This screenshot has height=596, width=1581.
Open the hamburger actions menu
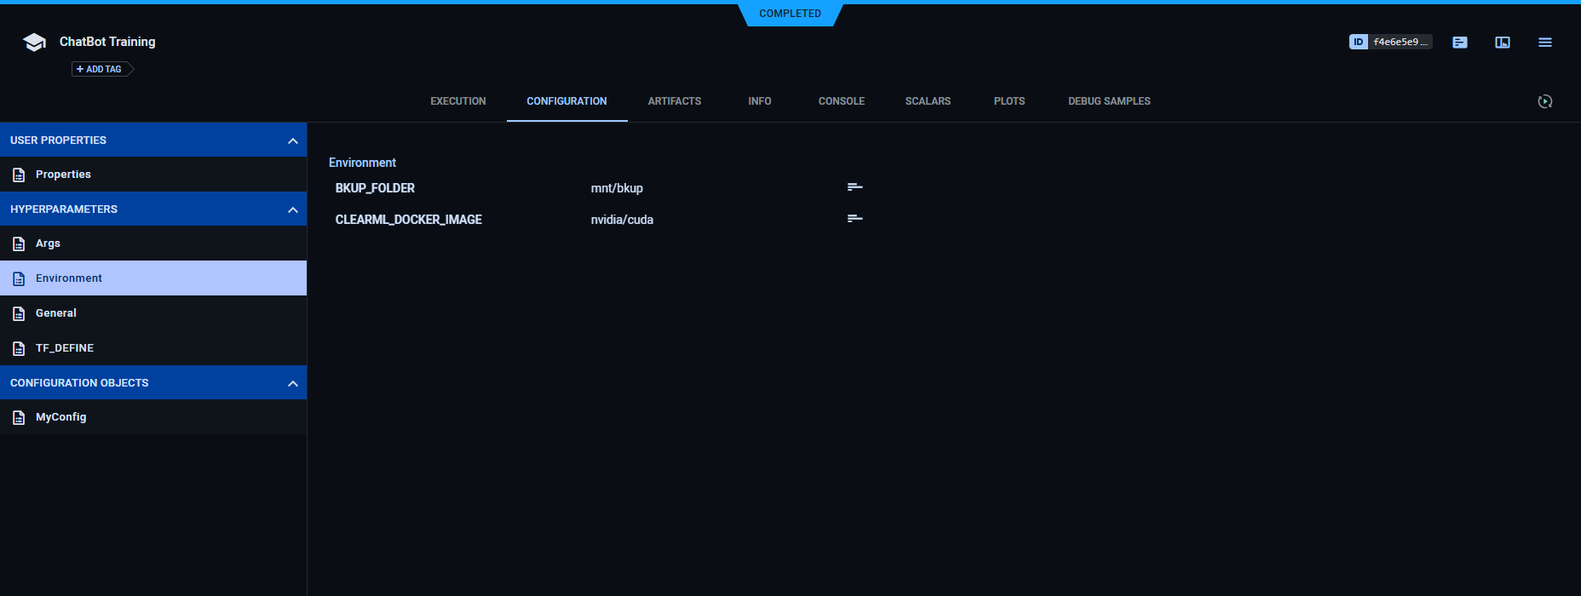[1545, 43]
